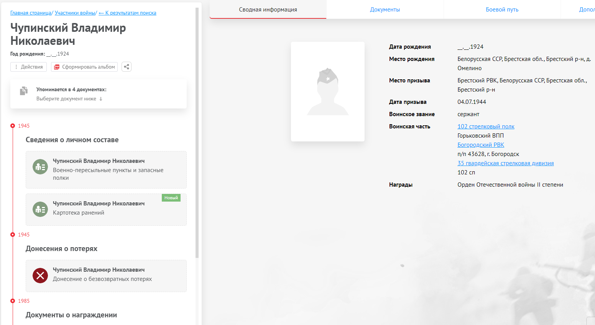The width and height of the screenshot is (595, 325).
Task: Go to Участники войны breadcrumb
Action: (x=75, y=13)
